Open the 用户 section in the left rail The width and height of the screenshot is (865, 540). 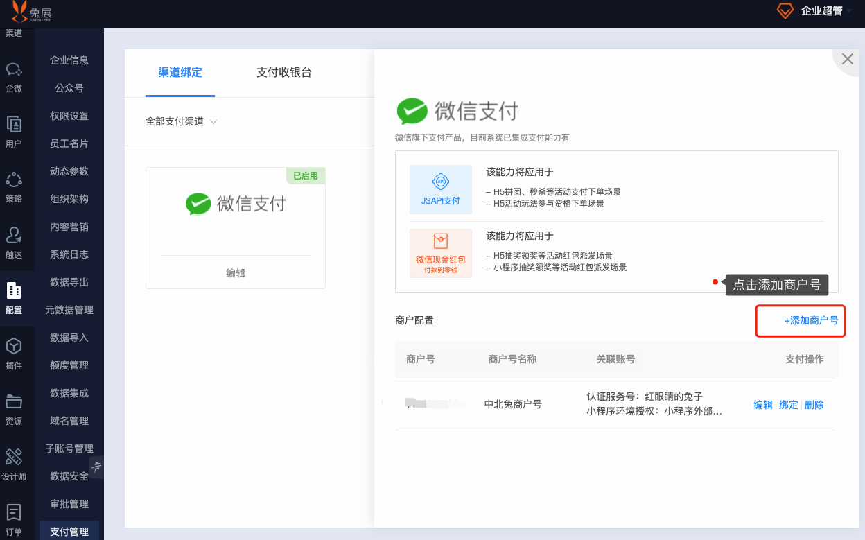coord(14,132)
